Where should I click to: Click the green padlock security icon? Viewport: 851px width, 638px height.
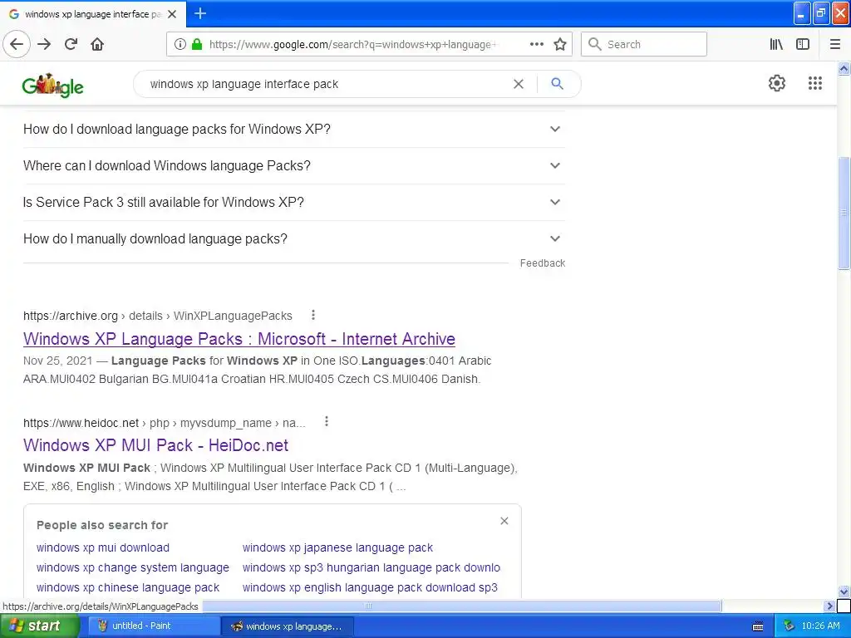(x=197, y=44)
